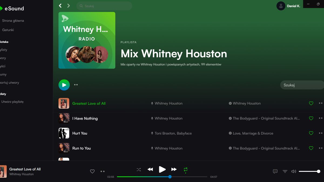Viewport: 324px width, 182px height.
Task: Open now playing more options in player bar
Action: point(103,171)
